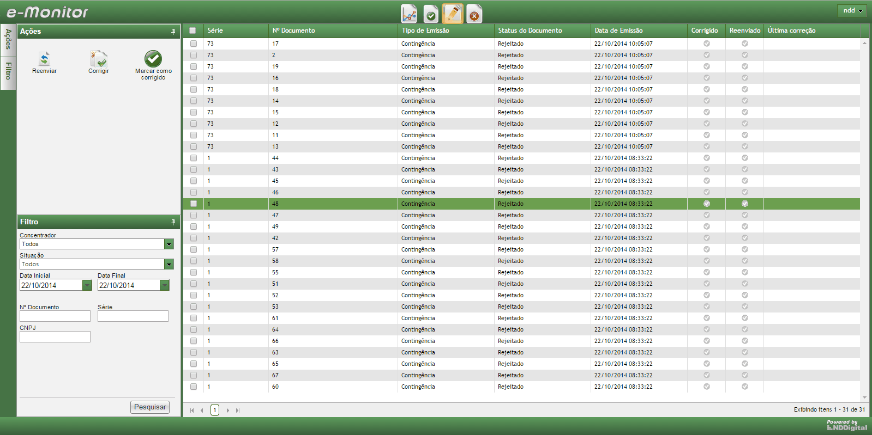Open the chart report document icon
Image resolution: width=872 pixels, height=435 pixels.
(409, 14)
